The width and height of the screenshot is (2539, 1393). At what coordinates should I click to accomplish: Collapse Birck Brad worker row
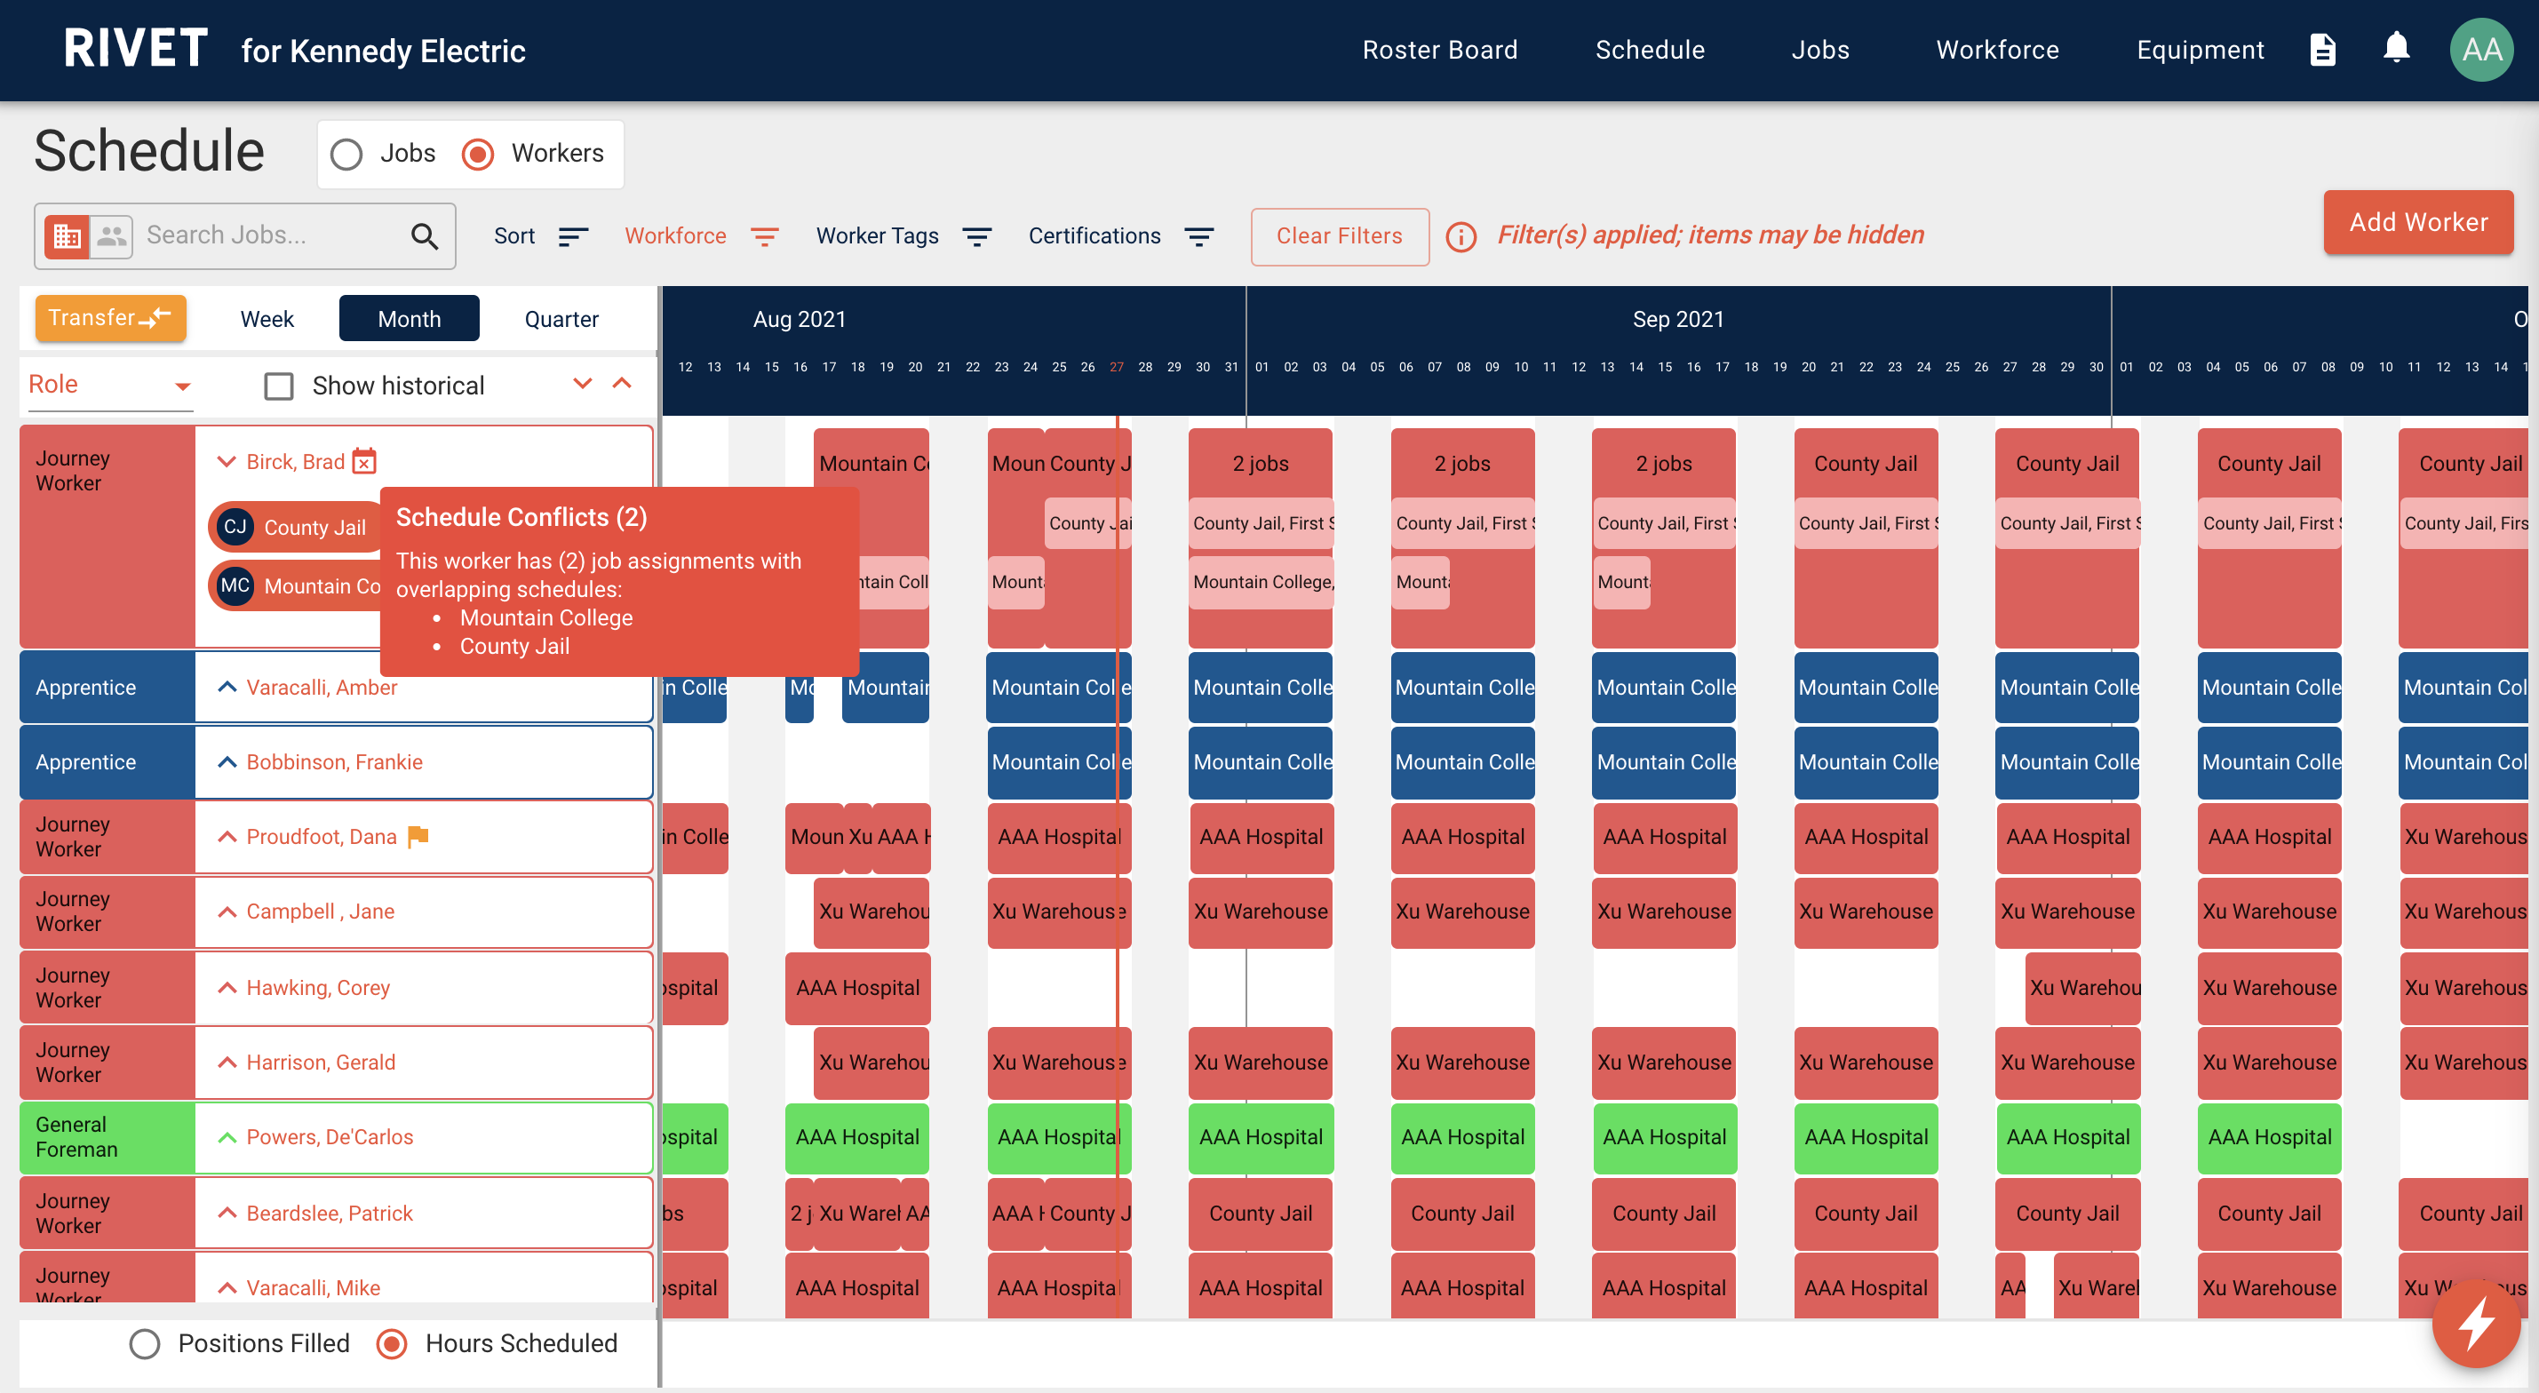[x=225, y=460]
